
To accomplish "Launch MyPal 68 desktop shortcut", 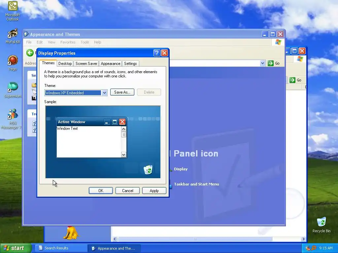I will pyautogui.click(x=13, y=36).
